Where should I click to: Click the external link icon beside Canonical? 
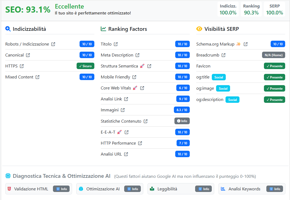pyautogui.click(x=28, y=55)
